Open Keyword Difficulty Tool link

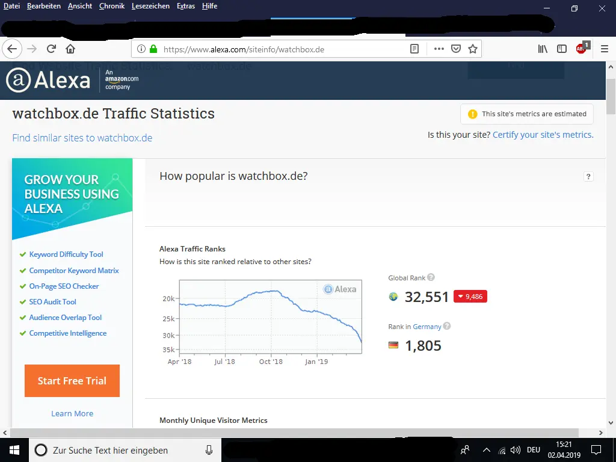point(66,254)
